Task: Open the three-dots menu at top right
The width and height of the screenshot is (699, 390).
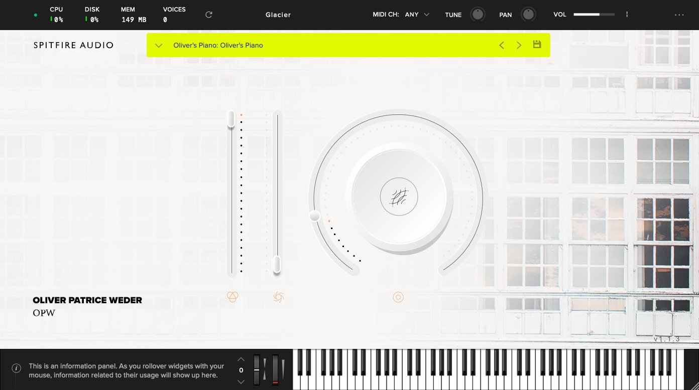Action: click(x=679, y=15)
